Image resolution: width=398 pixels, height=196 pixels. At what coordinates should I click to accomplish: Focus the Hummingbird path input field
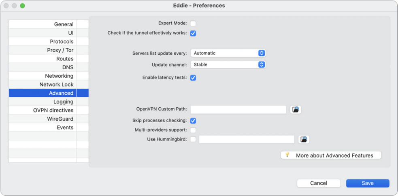pyautogui.click(x=247, y=139)
